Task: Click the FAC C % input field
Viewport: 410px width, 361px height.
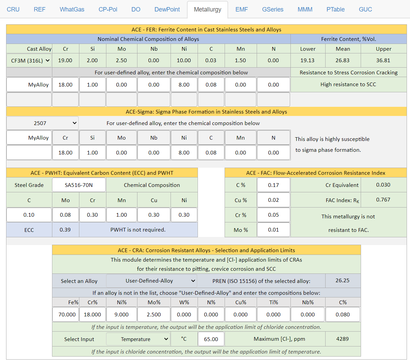Action: point(273,185)
